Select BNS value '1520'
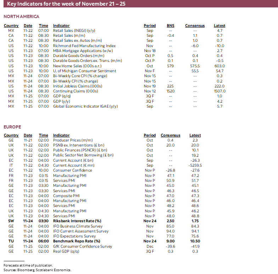278x274 pixels. 170,91
